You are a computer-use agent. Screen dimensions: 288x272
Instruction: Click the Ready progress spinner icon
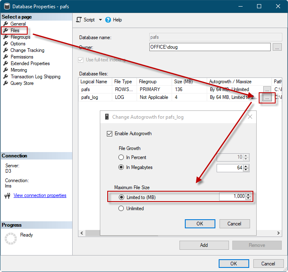[x=11, y=239]
